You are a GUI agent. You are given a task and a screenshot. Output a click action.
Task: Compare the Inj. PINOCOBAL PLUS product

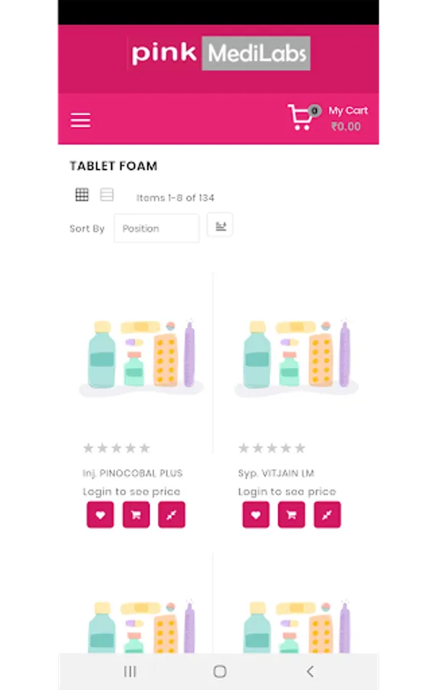click(172, 514)
